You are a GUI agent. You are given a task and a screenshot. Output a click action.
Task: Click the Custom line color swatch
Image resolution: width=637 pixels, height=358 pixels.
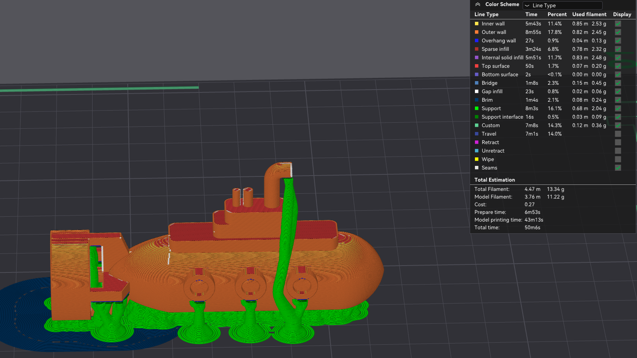[477, 126]
